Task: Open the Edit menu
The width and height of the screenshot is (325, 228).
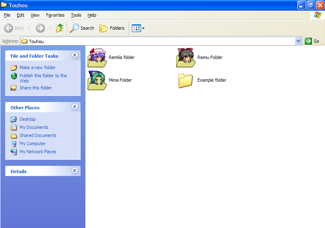Action: [x=20, y=15]
